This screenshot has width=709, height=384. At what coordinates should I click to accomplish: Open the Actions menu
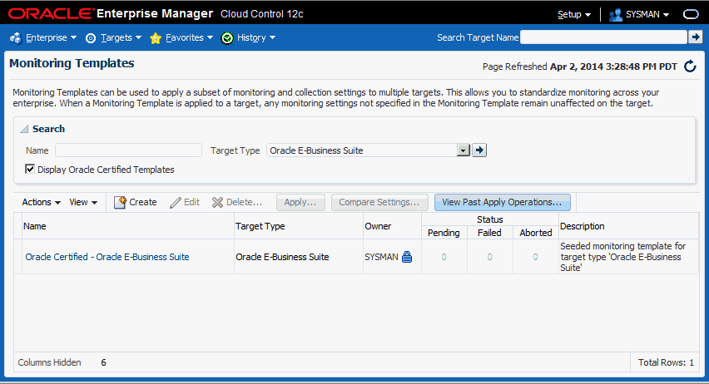click(41, 203)
